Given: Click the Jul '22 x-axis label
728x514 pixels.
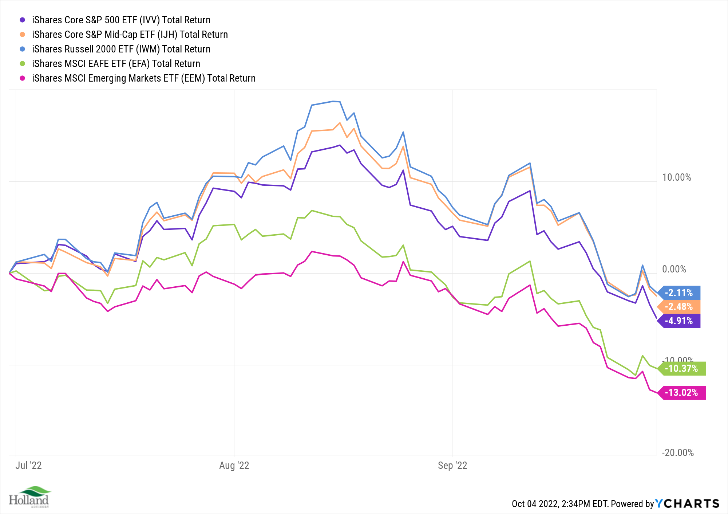Looking at the screenshot, I should click(x=28, y=466).
